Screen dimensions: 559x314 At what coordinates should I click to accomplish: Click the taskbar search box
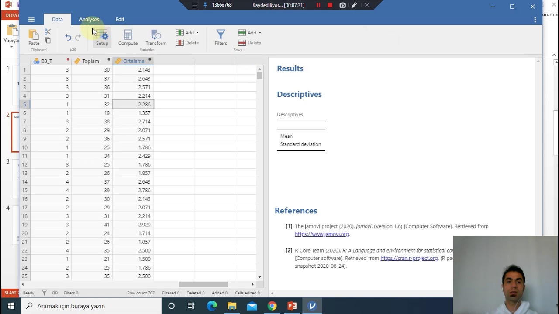pyautogui.click(x=92, y=306)
